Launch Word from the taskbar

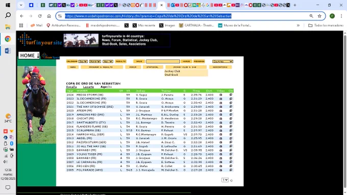click(x=8, y=51)
